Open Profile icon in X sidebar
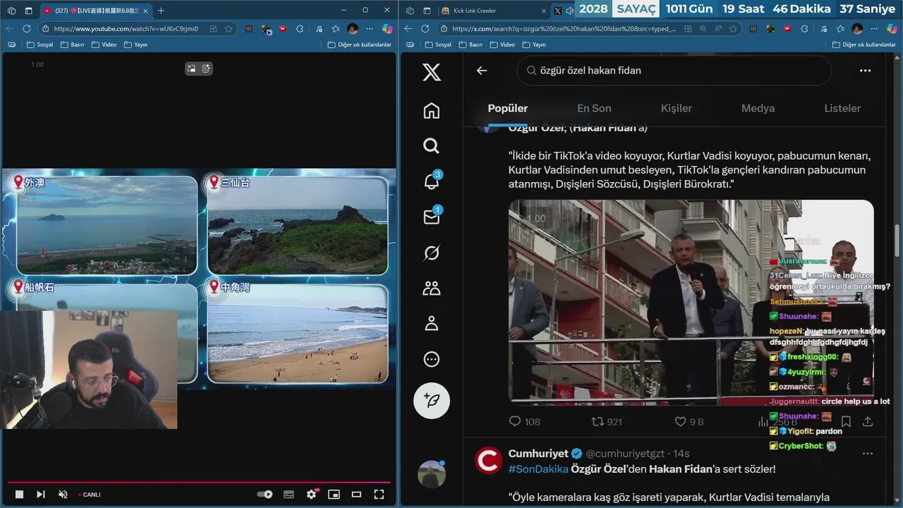 [x=432, y=323]
